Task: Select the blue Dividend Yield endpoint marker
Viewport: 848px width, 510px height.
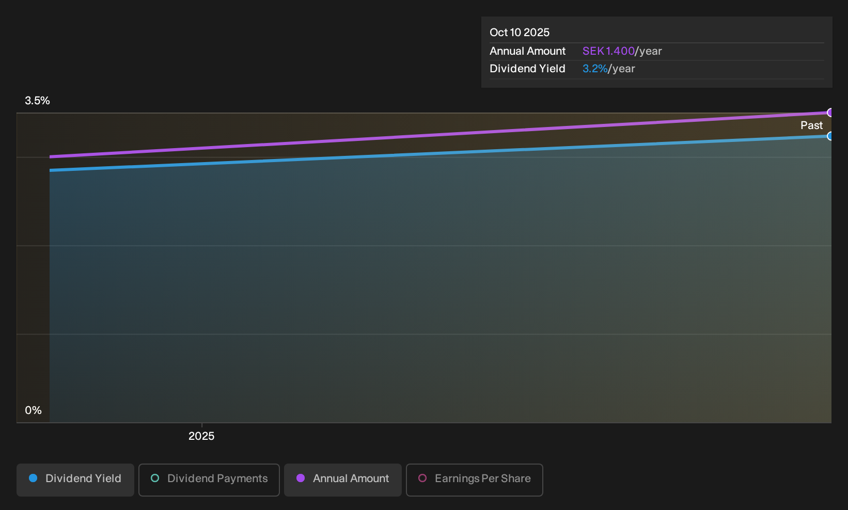Action: (830, 136)
